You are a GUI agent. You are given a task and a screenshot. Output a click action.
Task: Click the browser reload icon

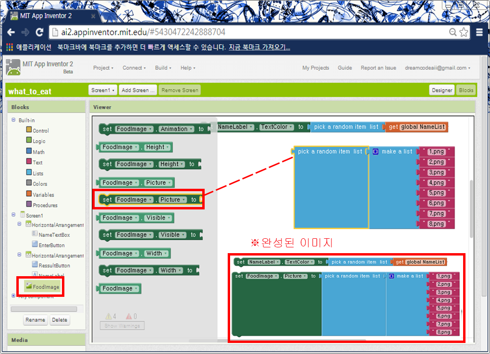(x=39, y=32)
